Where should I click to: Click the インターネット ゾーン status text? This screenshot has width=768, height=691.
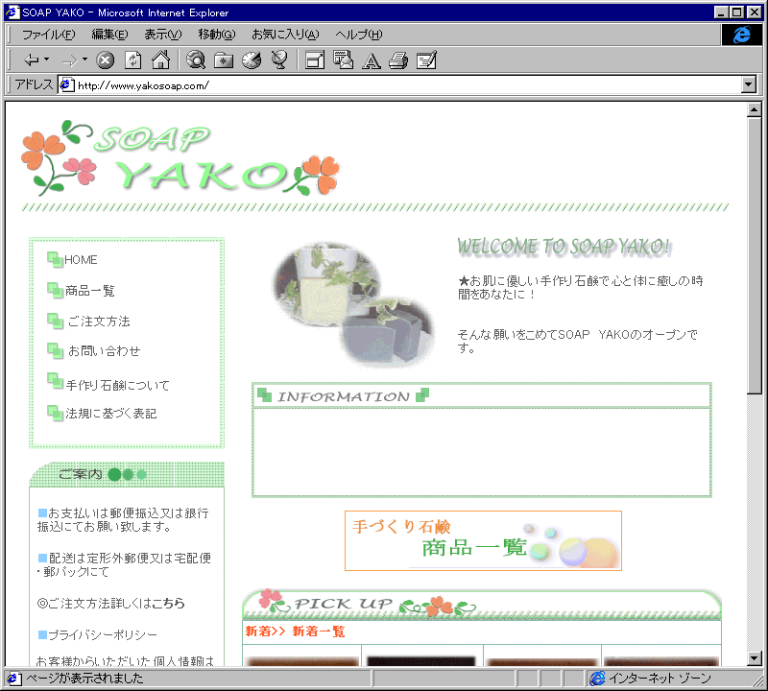click(660, 679)
